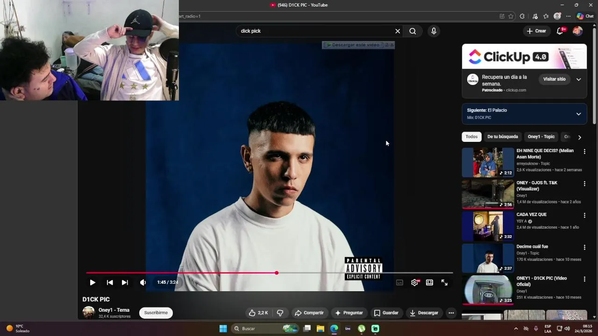This screenshot has width=598, height=336.
Task: Open File Explorer from the taskbar
Action: coord(320,329)
